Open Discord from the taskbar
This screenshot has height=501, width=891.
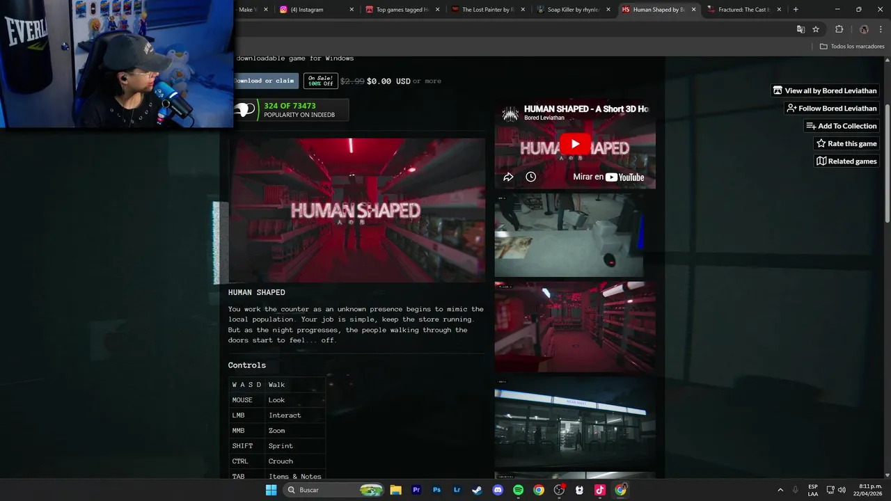(498, 490)
